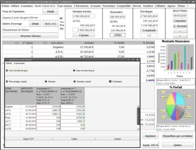Screen dimensions: 196x150
Task: Open the Facturation menu
Action: pos(109,6)
